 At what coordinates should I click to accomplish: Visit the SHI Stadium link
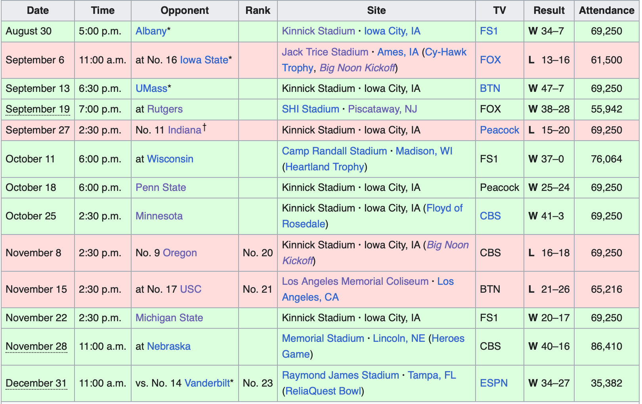pos(310,109)
